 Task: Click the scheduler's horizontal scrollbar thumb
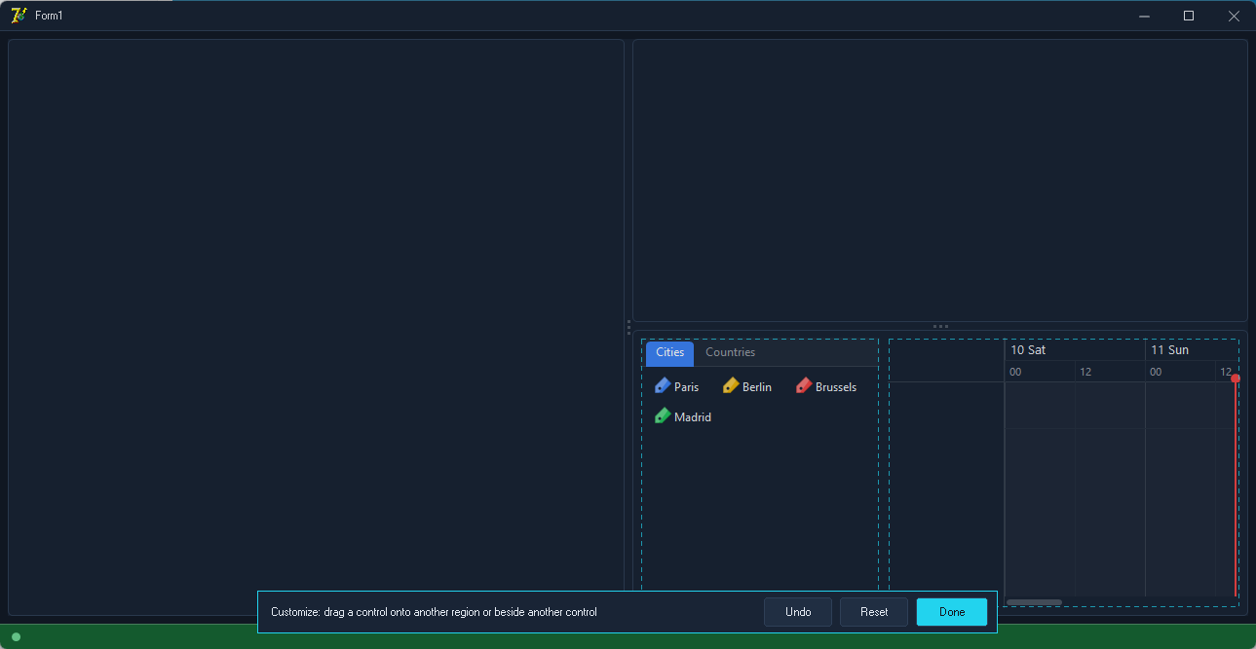(x=1034, y=602)
